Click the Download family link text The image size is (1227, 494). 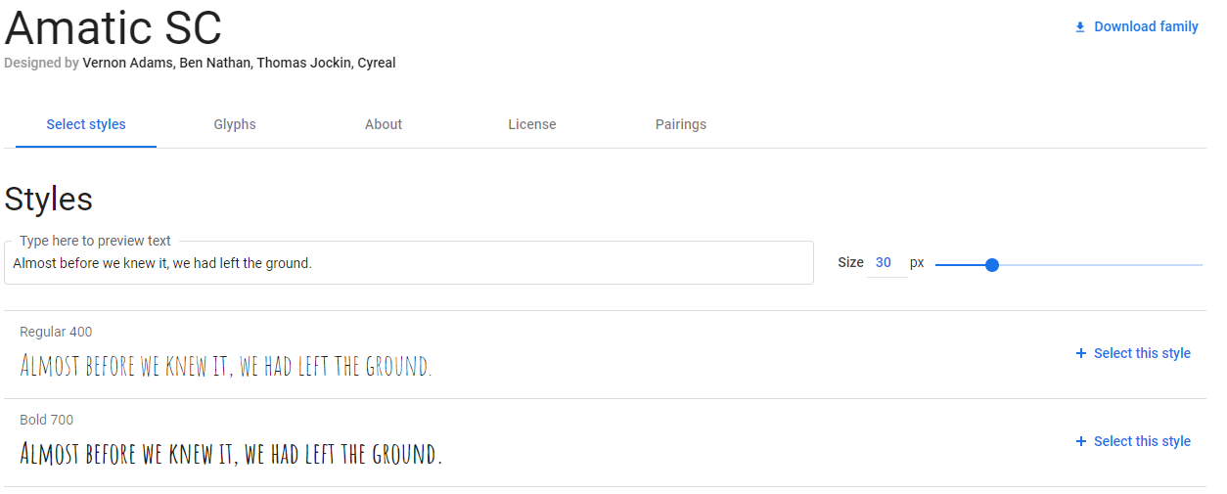point(1146,27)
